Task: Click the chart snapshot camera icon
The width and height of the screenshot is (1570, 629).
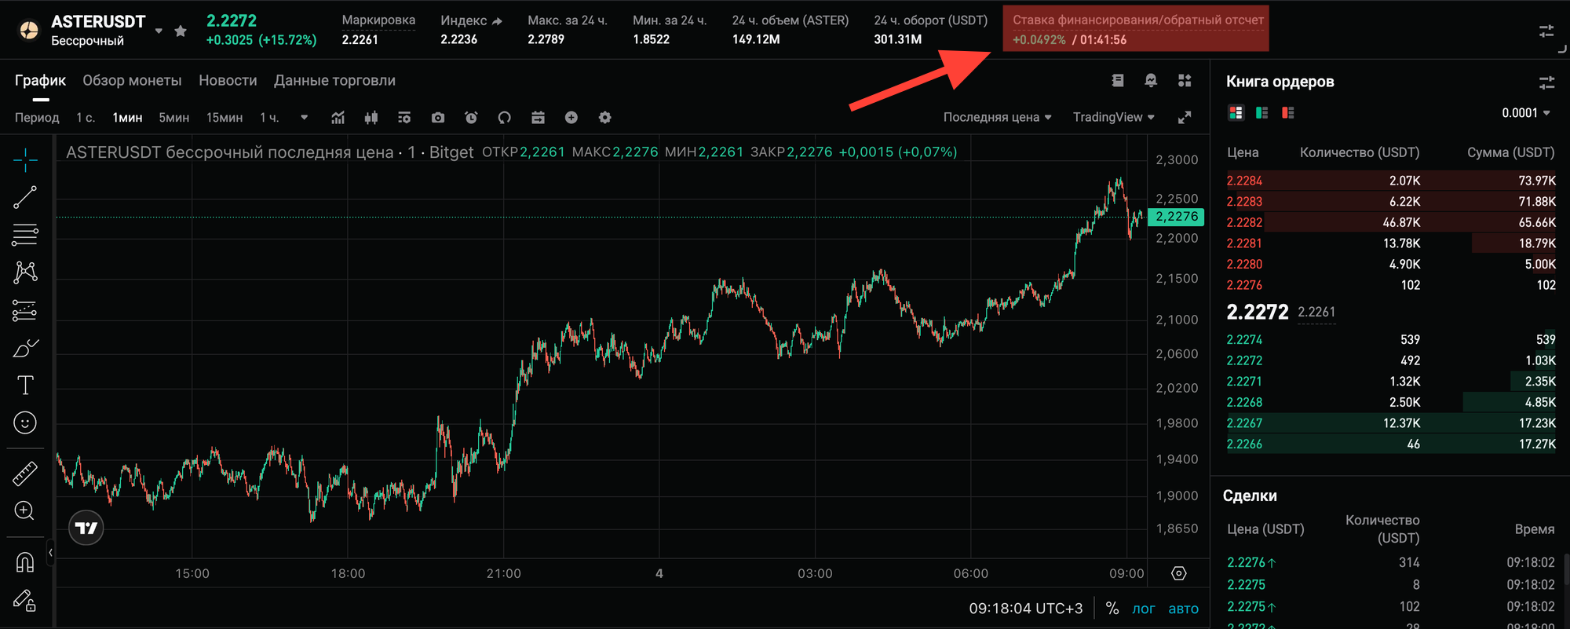Action: pyautogui.click(x=438, y=118)
